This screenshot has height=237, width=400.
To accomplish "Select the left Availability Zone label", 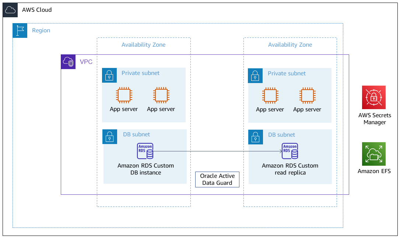I will (x=144, y=44).
